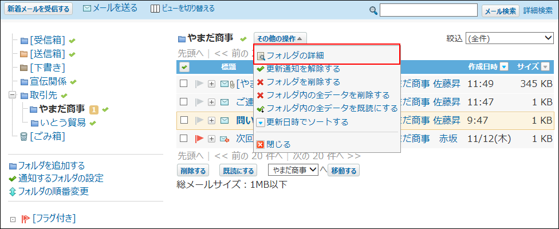
Task: Click the unread badge 1 next to やまだ商事
Action: [x=93, y=110]
